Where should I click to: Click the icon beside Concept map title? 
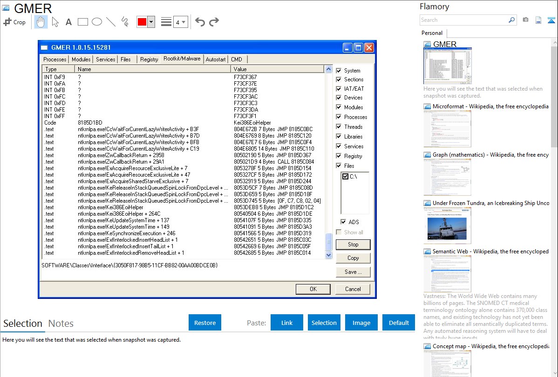[427, 346]
